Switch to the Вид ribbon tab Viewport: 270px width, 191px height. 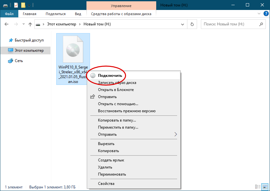point(78,14)
